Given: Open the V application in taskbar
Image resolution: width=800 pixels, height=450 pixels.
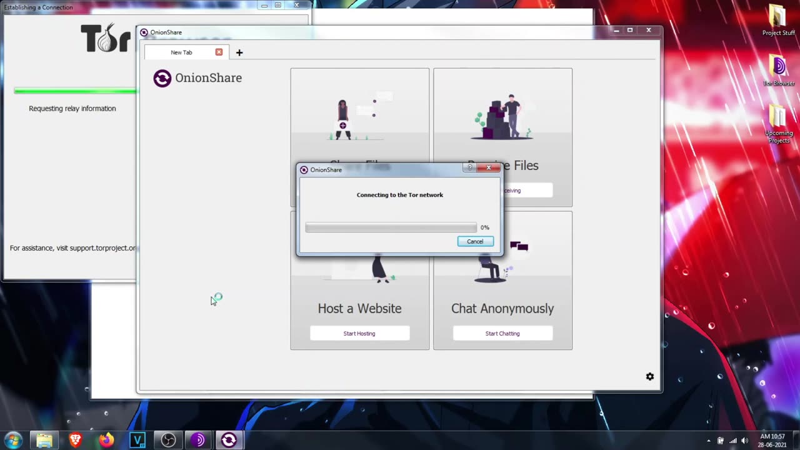Looking at the screenshot, I should (137, 440).
